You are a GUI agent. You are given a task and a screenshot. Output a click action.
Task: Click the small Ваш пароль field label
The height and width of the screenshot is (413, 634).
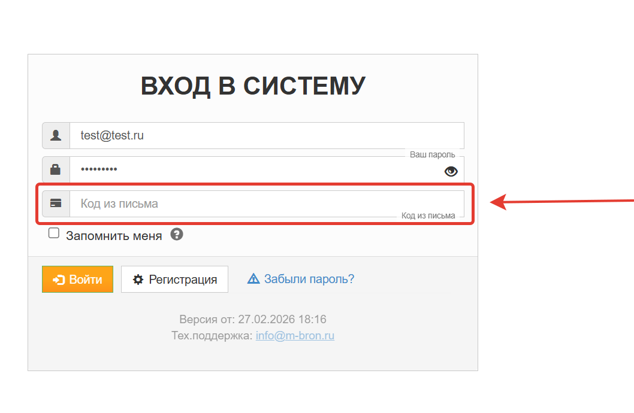tap(432, 154)
